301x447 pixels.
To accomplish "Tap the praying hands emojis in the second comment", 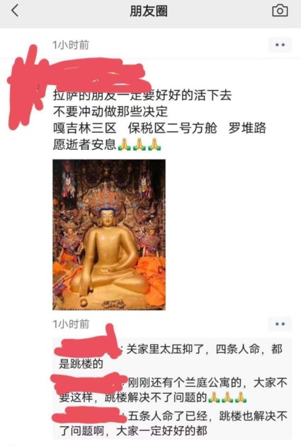I will tap(227, 397).
